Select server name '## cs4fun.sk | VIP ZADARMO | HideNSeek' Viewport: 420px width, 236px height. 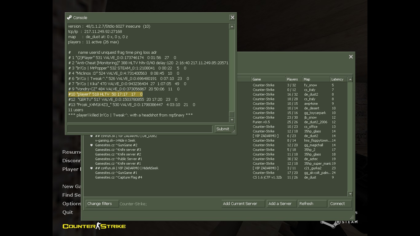[x=127, y=168]
